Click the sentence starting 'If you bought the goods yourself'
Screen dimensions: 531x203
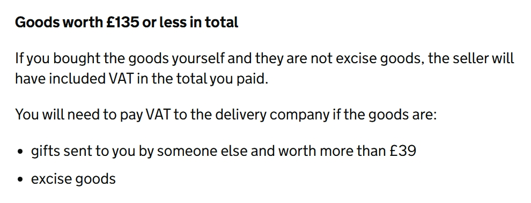pos(264,69)
